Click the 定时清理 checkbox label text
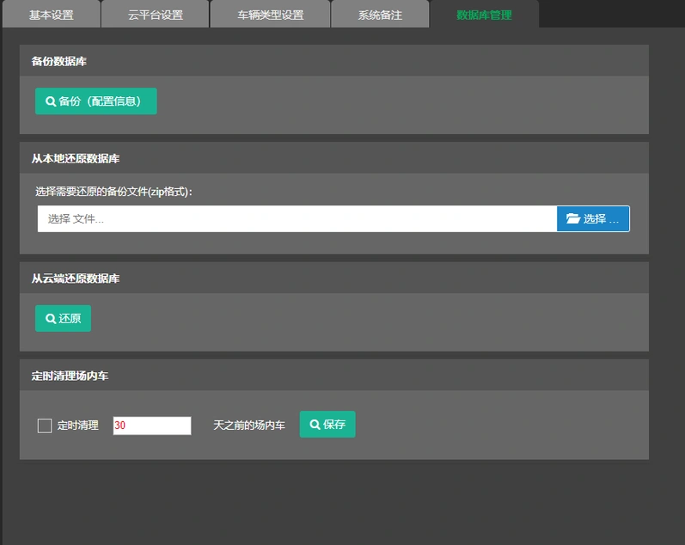 (x=77, y=426)
